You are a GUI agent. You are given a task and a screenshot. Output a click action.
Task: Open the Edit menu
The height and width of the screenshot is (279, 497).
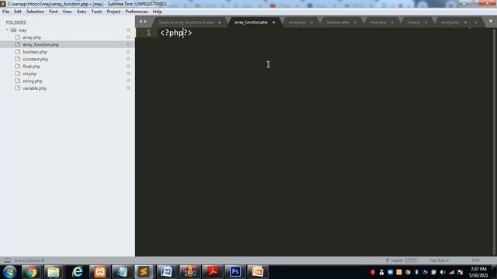coord(18,12)
